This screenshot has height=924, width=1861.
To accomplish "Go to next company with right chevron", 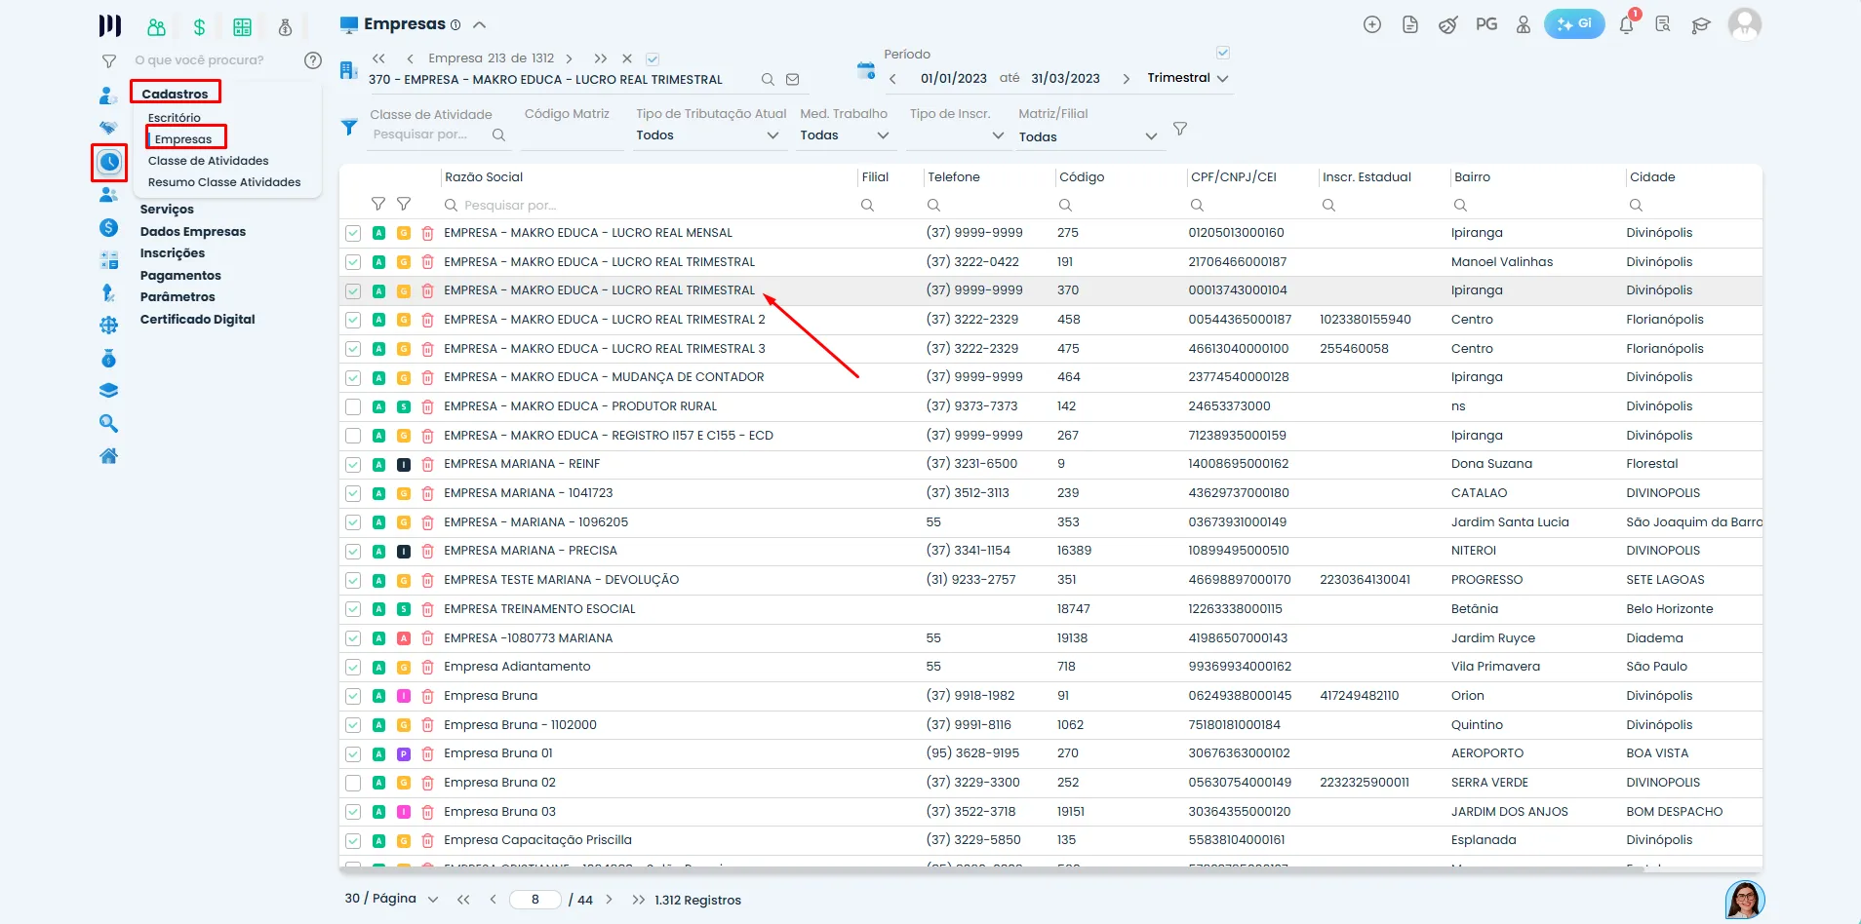I will pyautogui.click(x=569, y=58).
